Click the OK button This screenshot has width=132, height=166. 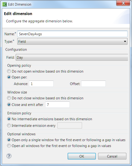point(82,156)
